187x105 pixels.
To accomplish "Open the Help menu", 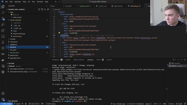I will click(46, 2).
